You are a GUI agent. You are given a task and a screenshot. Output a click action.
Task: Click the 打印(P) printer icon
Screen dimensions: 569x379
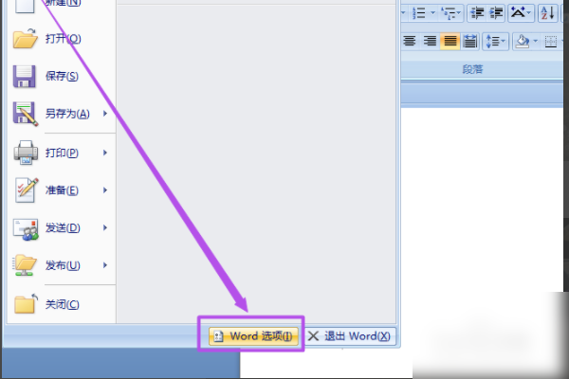click(26, 153)
